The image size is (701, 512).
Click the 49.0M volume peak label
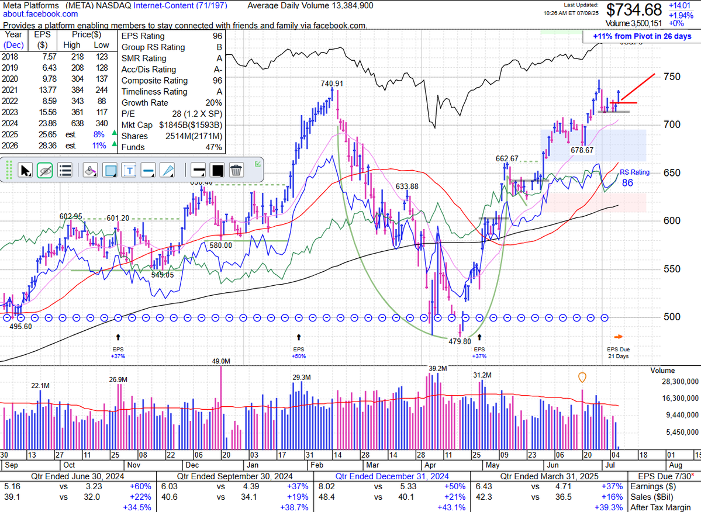point(221,361)
